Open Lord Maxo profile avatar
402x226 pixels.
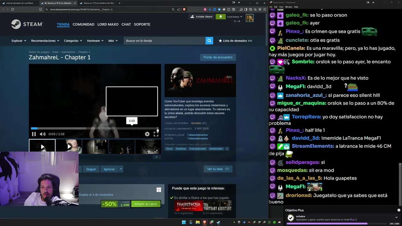click(249, 18)
